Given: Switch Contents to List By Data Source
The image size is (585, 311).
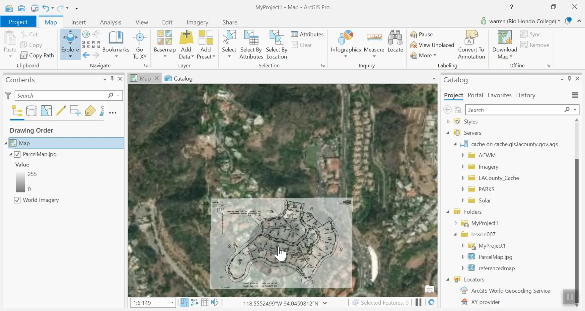Looking at the screenshot, I should pos(32,111).
